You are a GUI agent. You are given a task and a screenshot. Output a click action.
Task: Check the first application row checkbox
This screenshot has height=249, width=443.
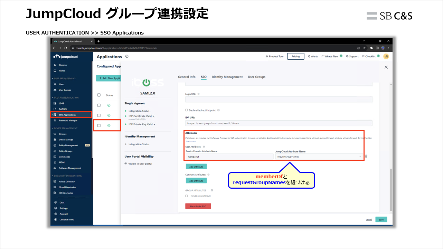point(99,105)
